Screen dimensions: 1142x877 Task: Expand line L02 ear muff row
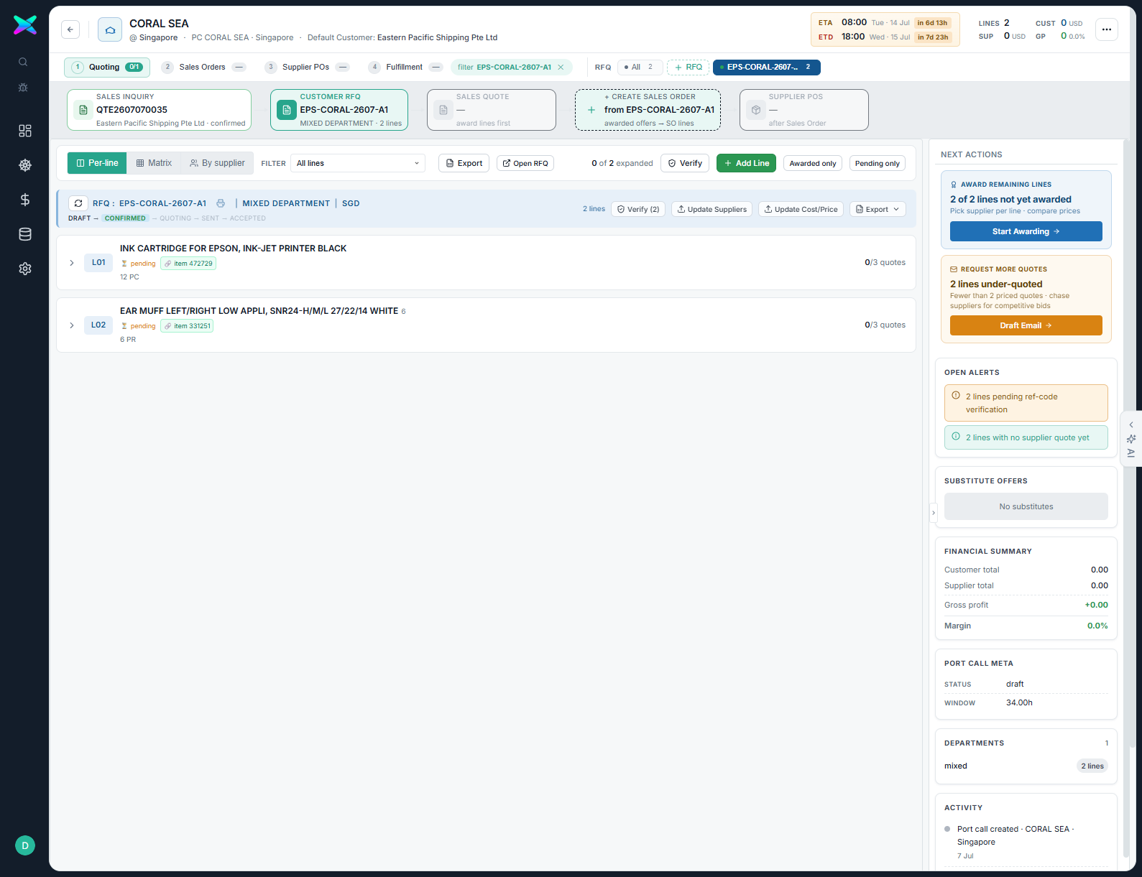click(x=72, y=325)
